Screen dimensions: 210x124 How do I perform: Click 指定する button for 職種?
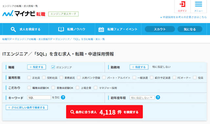click(x=36, y=67)
